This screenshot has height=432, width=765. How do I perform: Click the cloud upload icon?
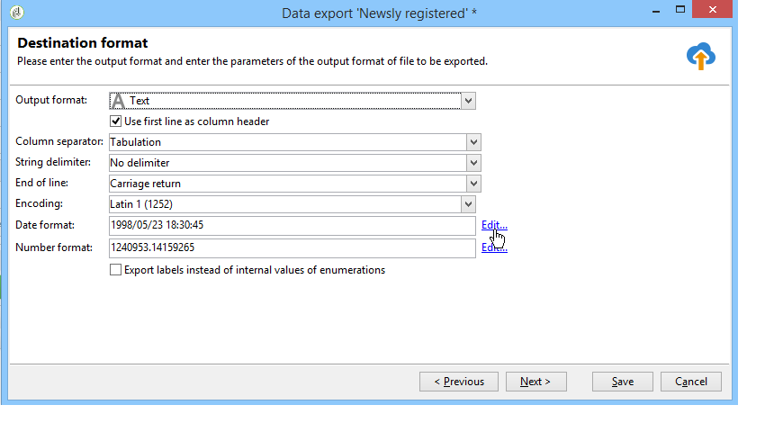[701, 57]
